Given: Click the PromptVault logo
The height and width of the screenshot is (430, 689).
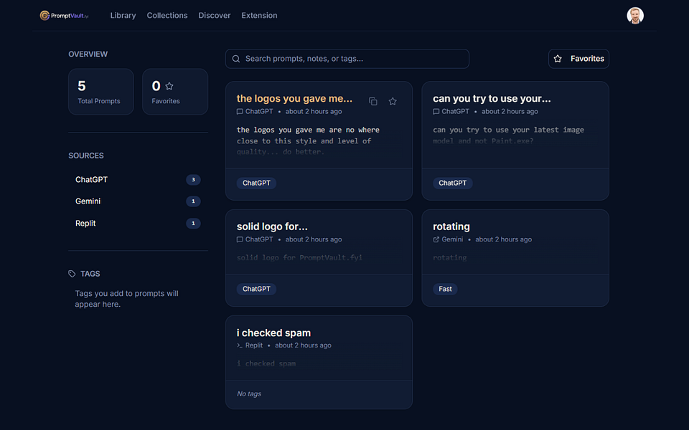Looking at the screenshot, I should point(64,15).
